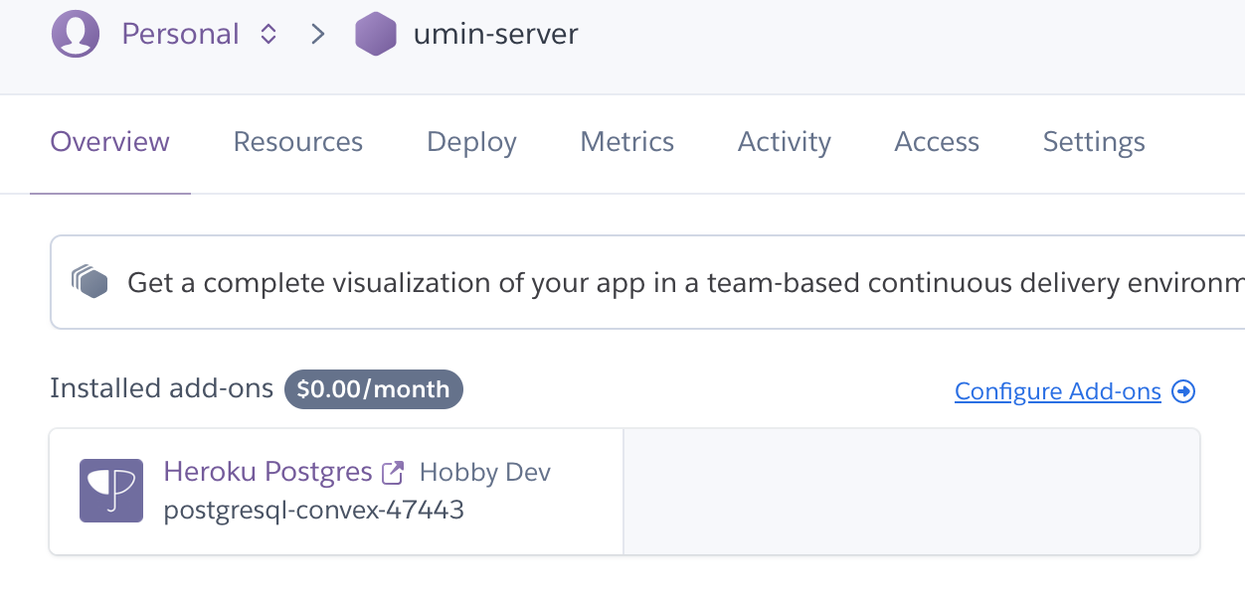Image resolution: width=1245 pixels, height=592 pixels.
Task: Click the postgresql-convex-47443 add-on name
Action: pyautogui.click(x=313, y=511)
